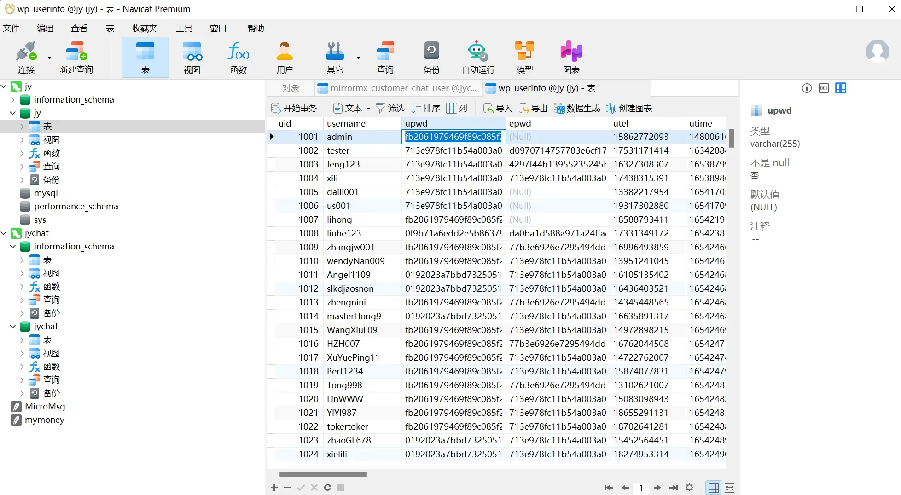This screenshot has width=901, height=495.
Task: Click the Model (模型) toolbar icon
Action: (524, 58)
